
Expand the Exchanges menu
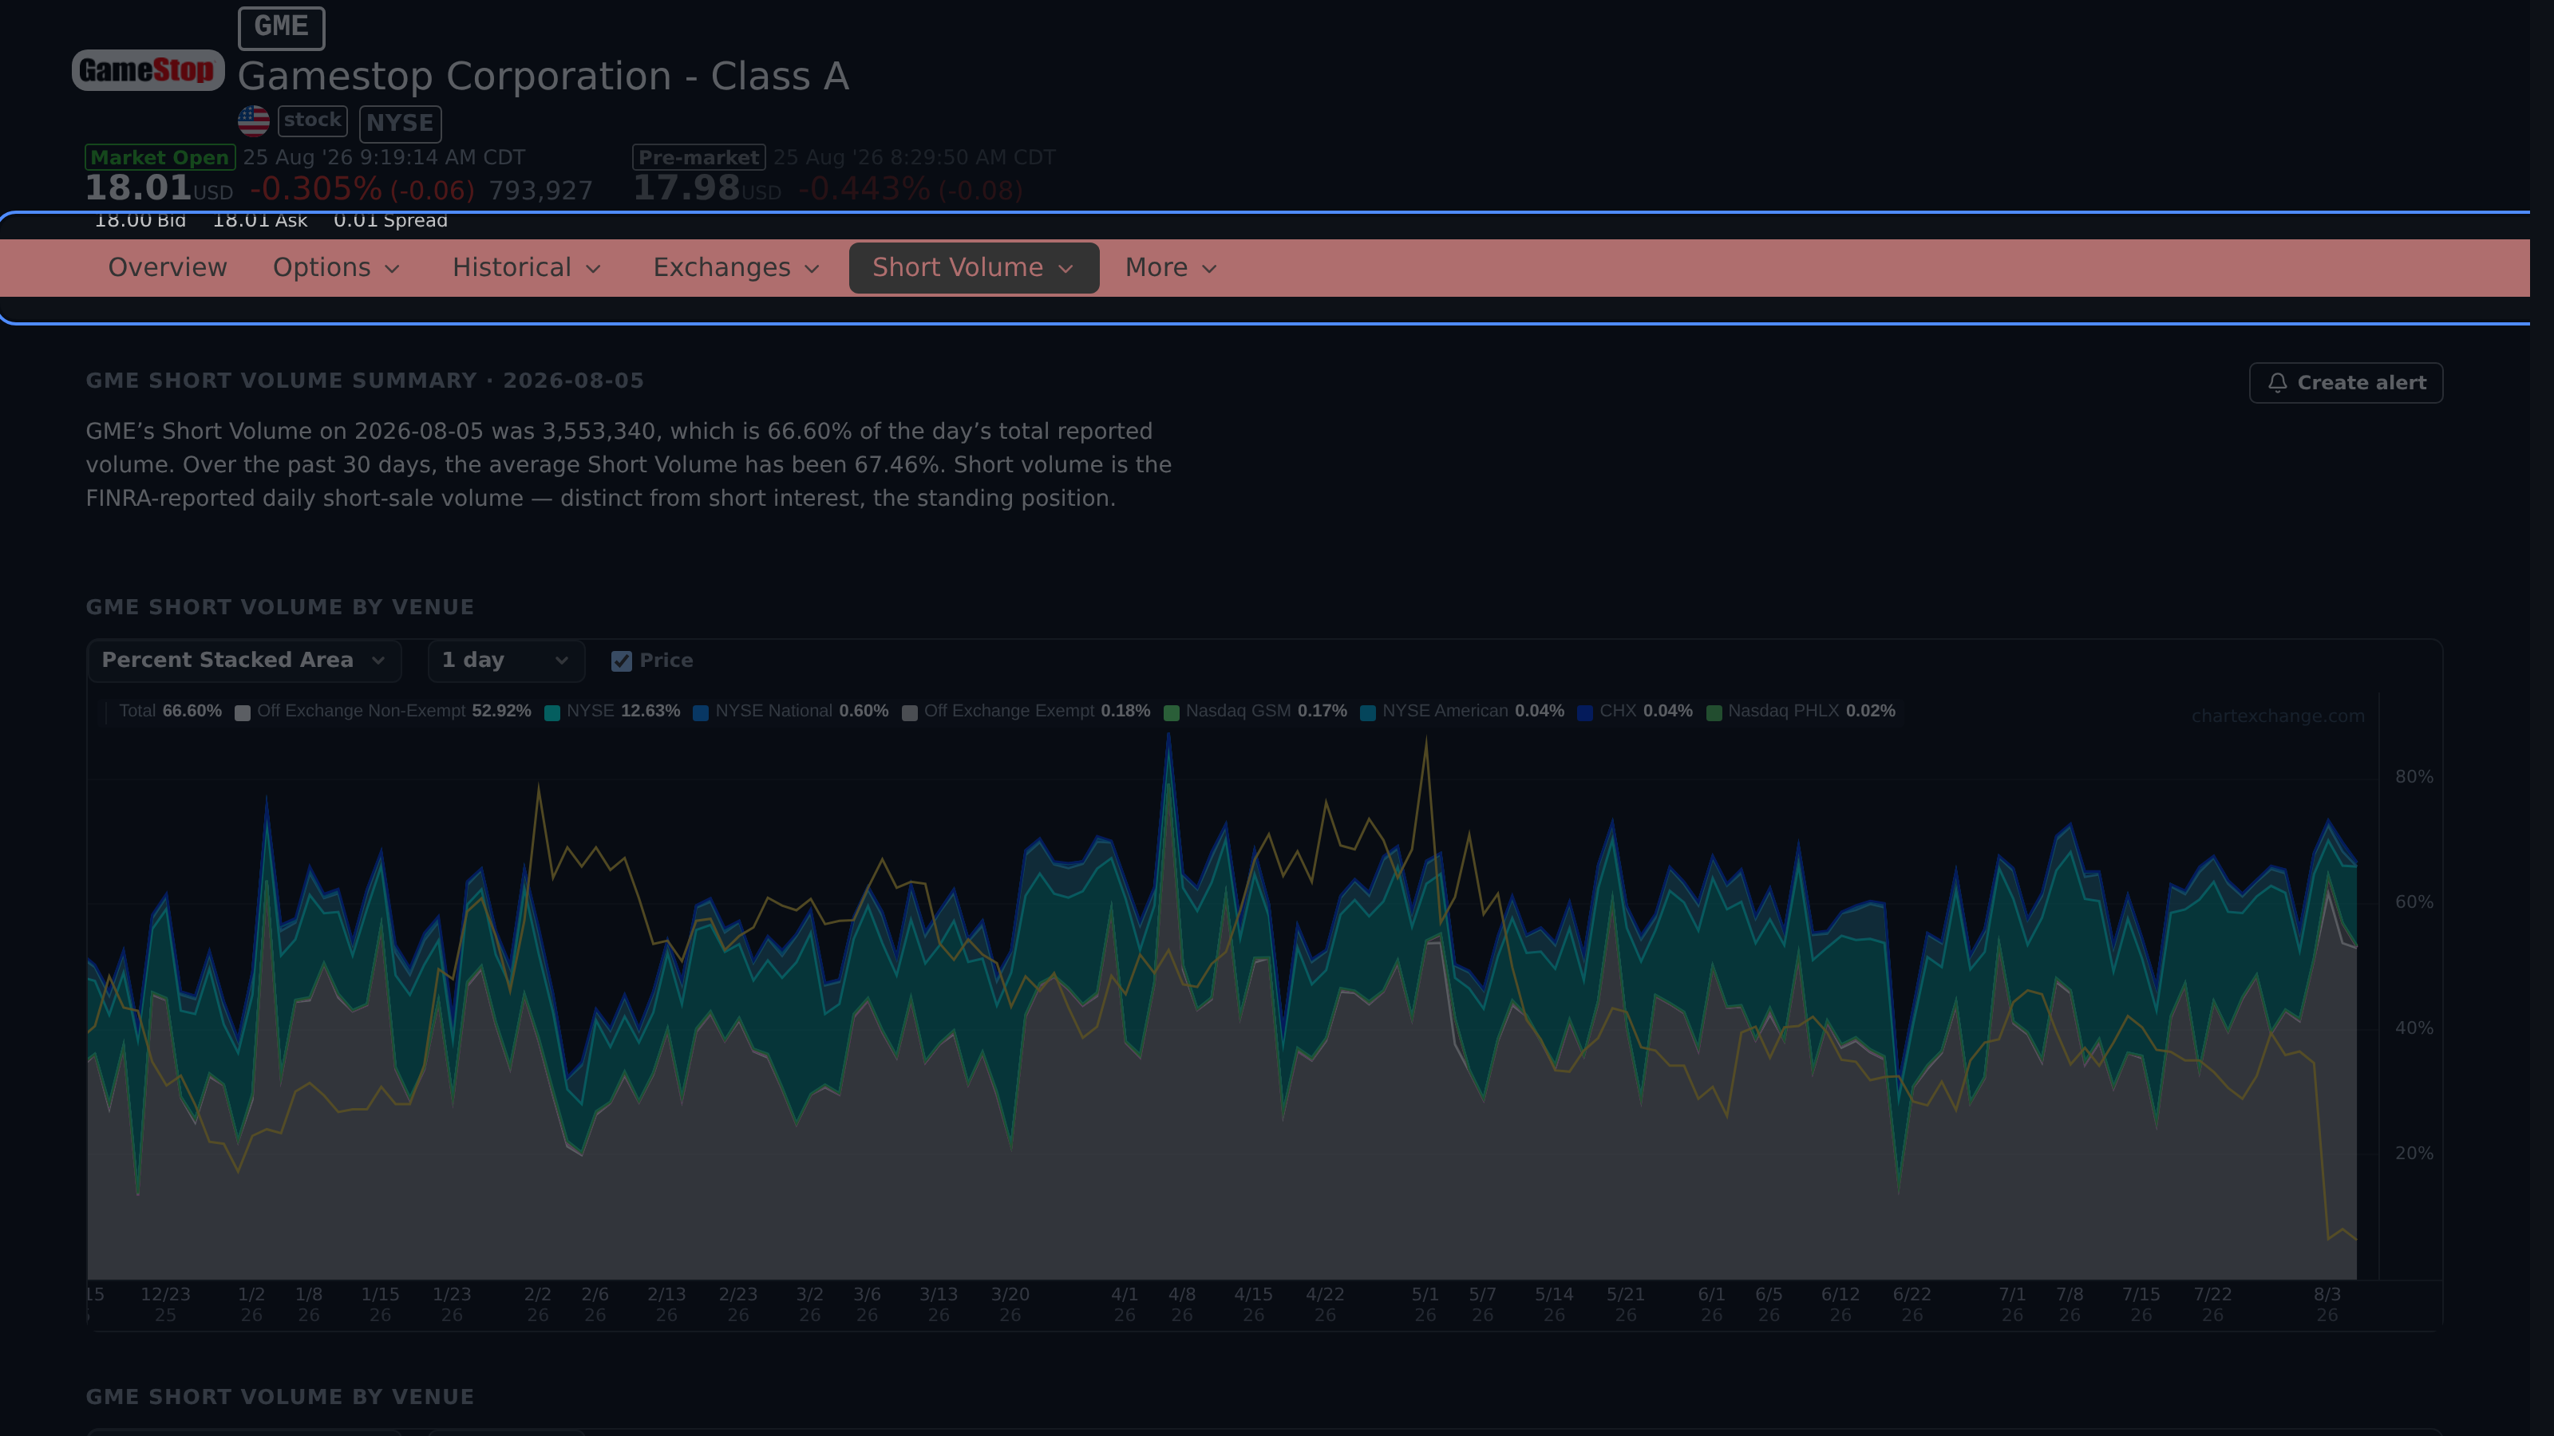click(736, 267)
